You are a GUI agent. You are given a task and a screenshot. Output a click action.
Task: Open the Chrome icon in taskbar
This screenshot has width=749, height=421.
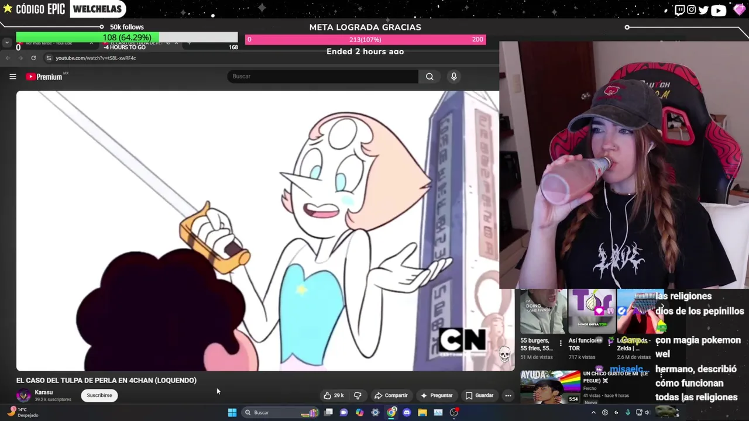click(391, 413)
